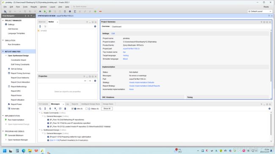Switch to Tcl Console tab
Screen dimensions: 275x154
pyautogui.click(x=43, y=104)
